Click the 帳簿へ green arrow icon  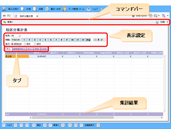[x=4, y=22]
